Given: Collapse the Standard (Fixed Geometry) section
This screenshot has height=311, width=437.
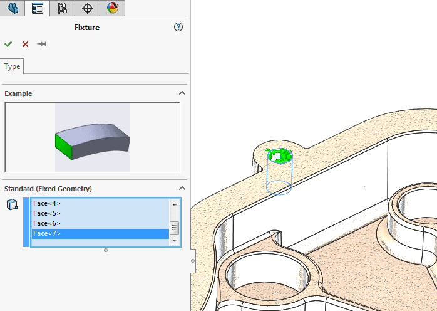Looking at the screenshot, I should coord(182,189).
